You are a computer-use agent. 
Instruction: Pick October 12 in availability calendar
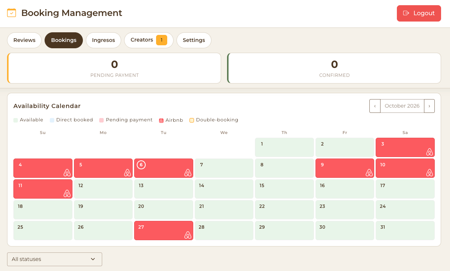click(x=103, y=189)
